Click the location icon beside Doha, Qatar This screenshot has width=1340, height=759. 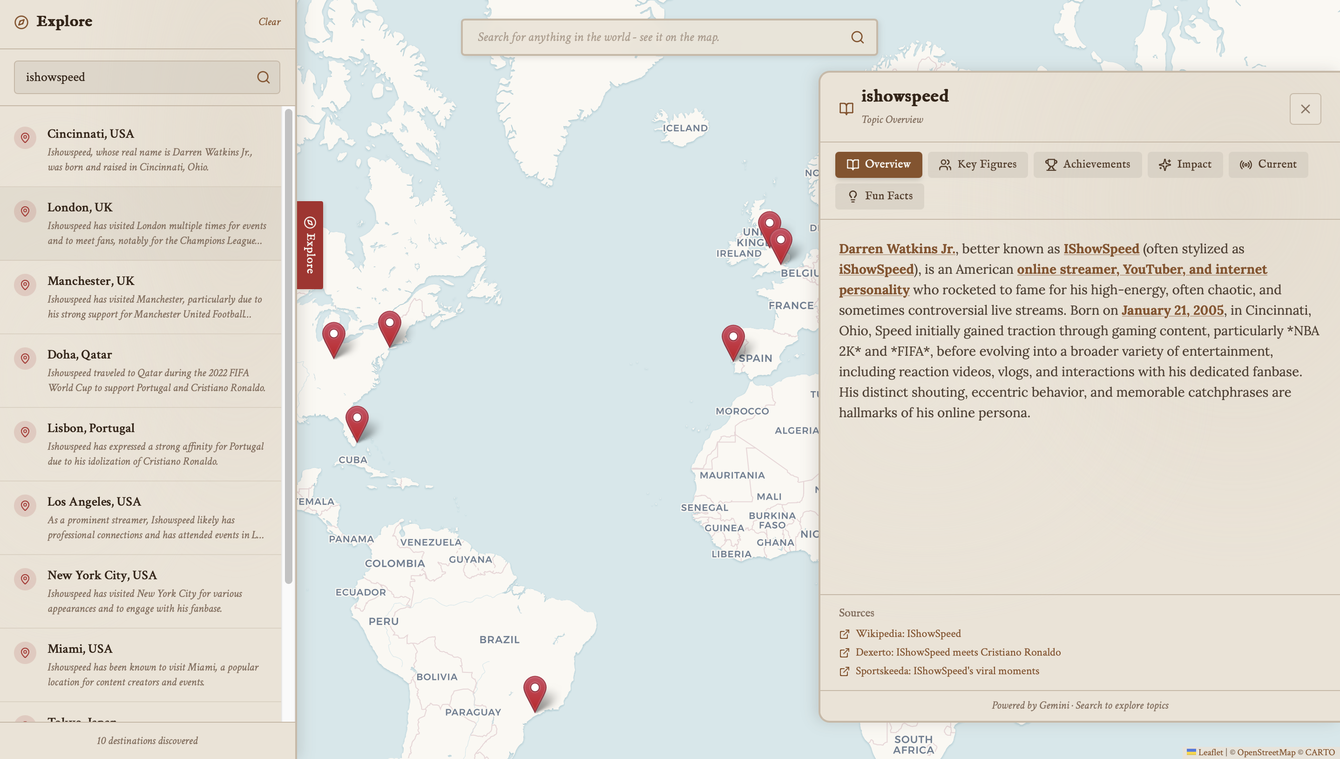pyautogui.click(x=25, y=358)
